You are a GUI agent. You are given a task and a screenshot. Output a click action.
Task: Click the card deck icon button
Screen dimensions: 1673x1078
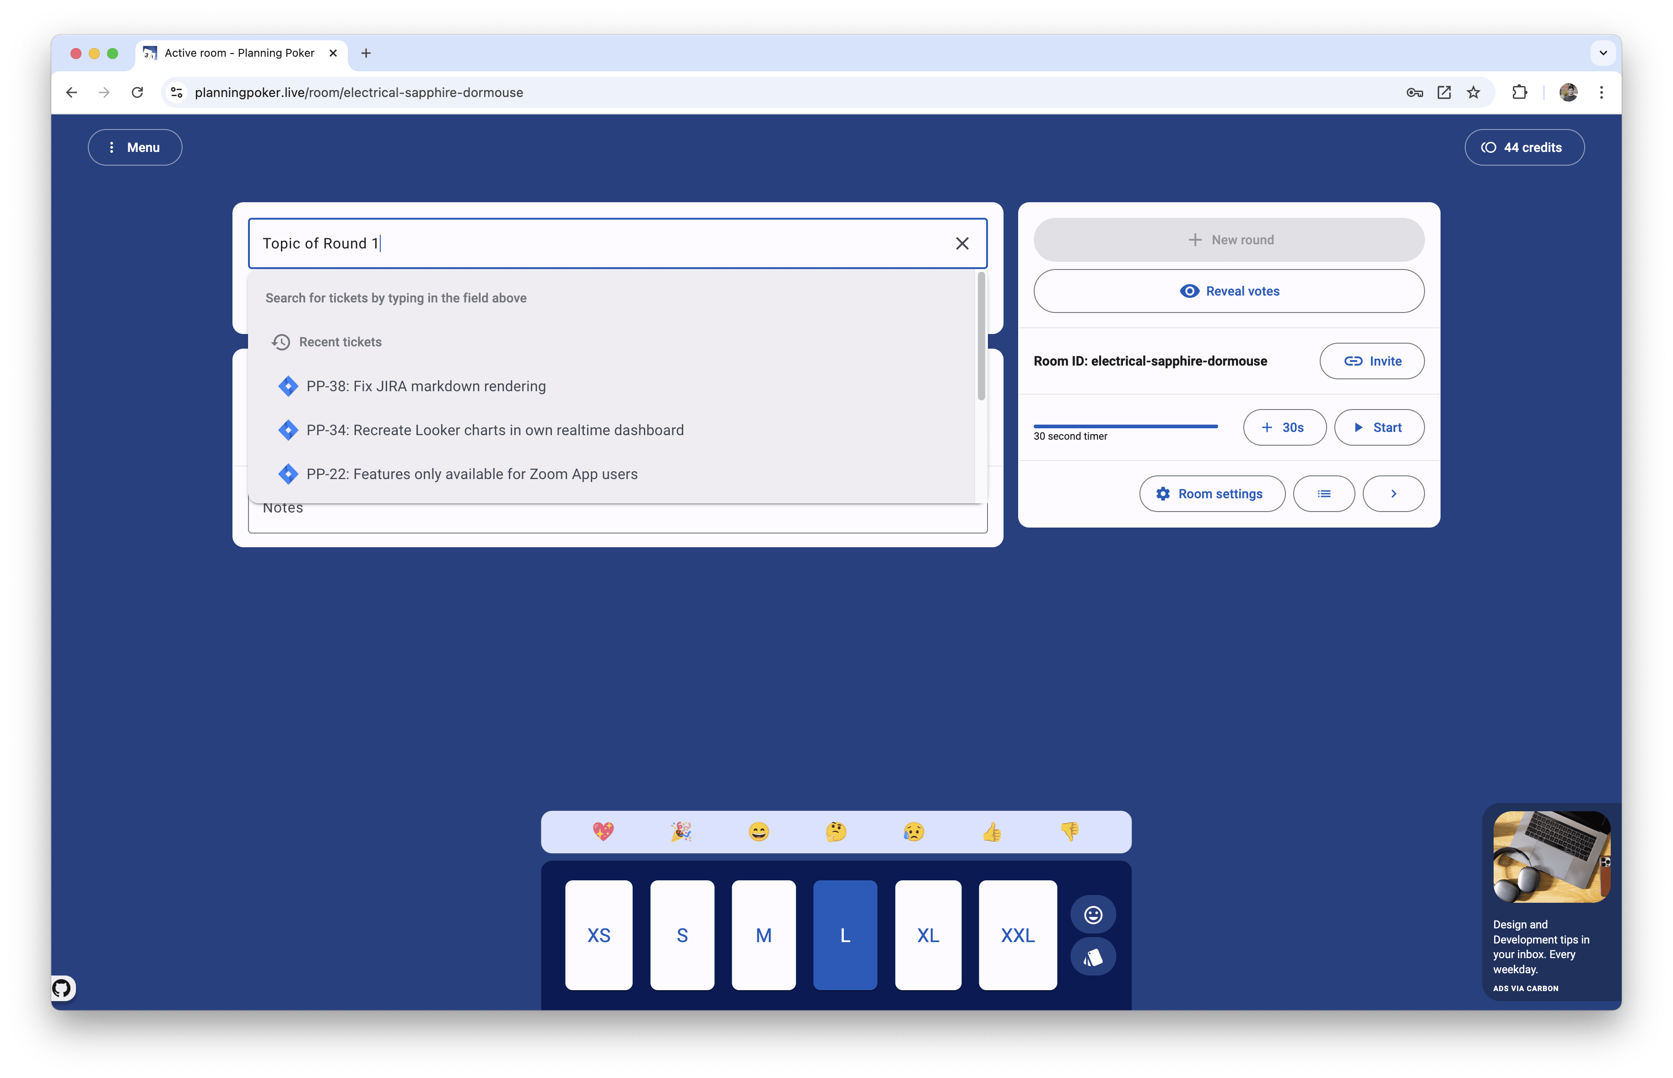(x=1093, y=957)
